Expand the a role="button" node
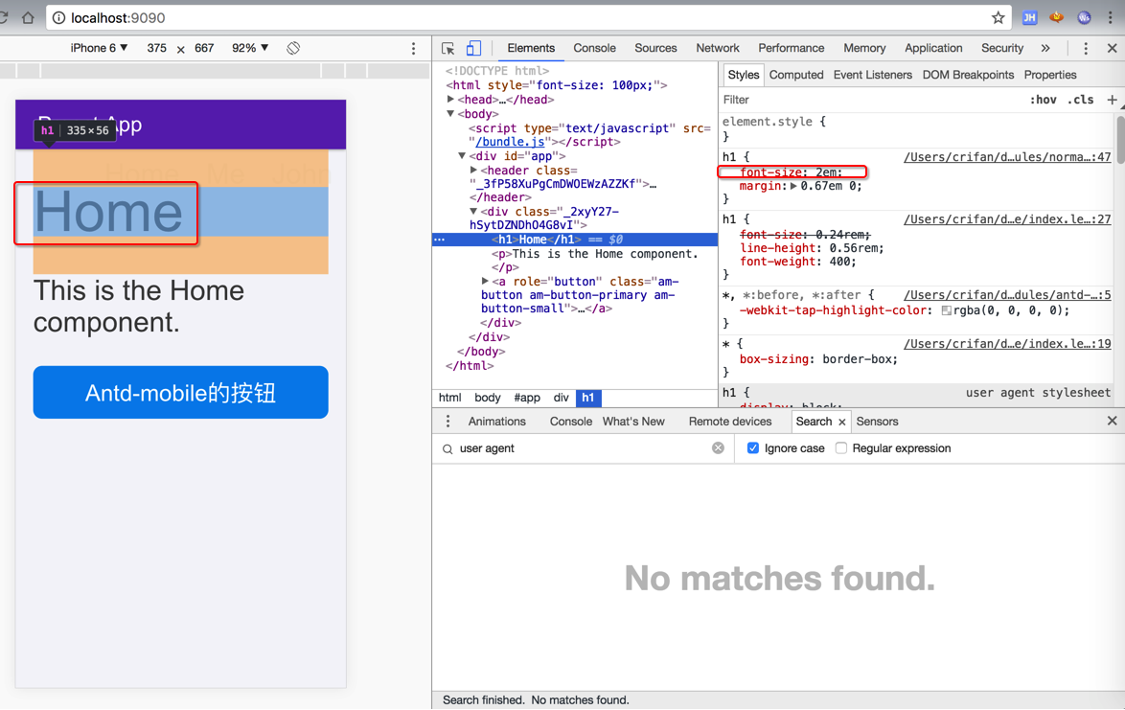Viewport: 1125px width, 710px height. point(485,281)
